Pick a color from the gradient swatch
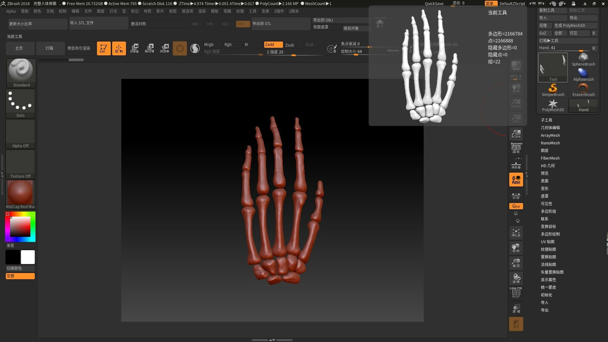The image size is (608, 342). click(x=20, y=227)
